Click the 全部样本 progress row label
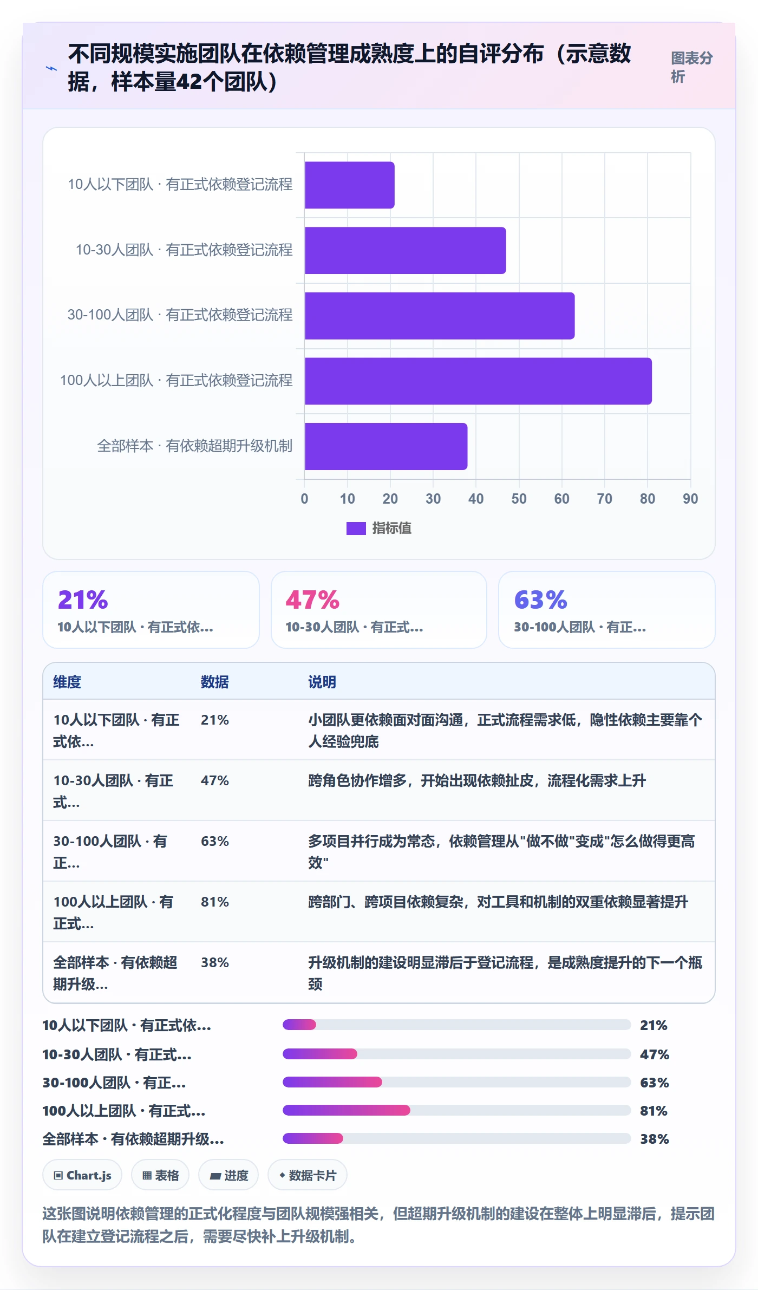The width and height of the screenshot is (758, 1290). coord(133,1139)
